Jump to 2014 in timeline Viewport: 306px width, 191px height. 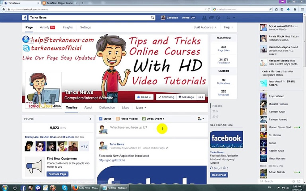[215, 111]
